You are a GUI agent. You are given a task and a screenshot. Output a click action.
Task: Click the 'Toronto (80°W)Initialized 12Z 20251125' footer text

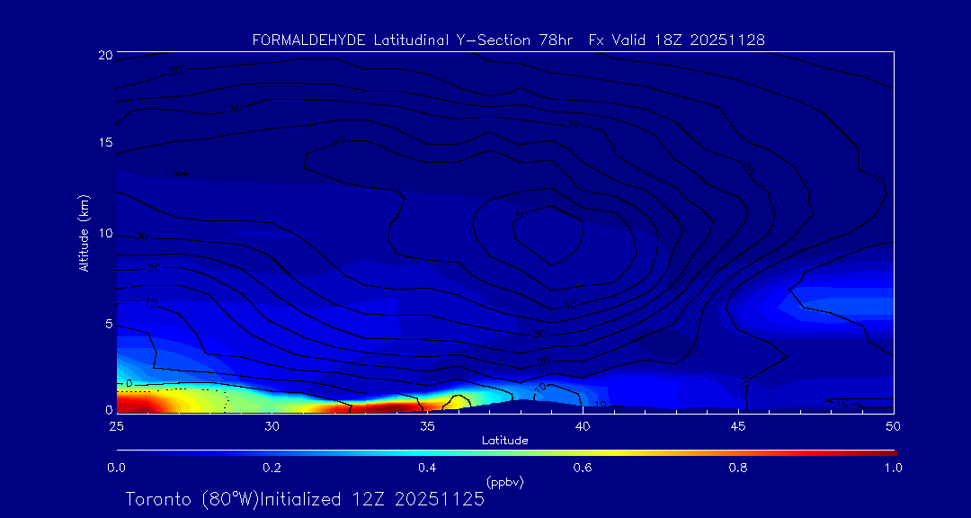pyautogui.click(x=305, y=499)
